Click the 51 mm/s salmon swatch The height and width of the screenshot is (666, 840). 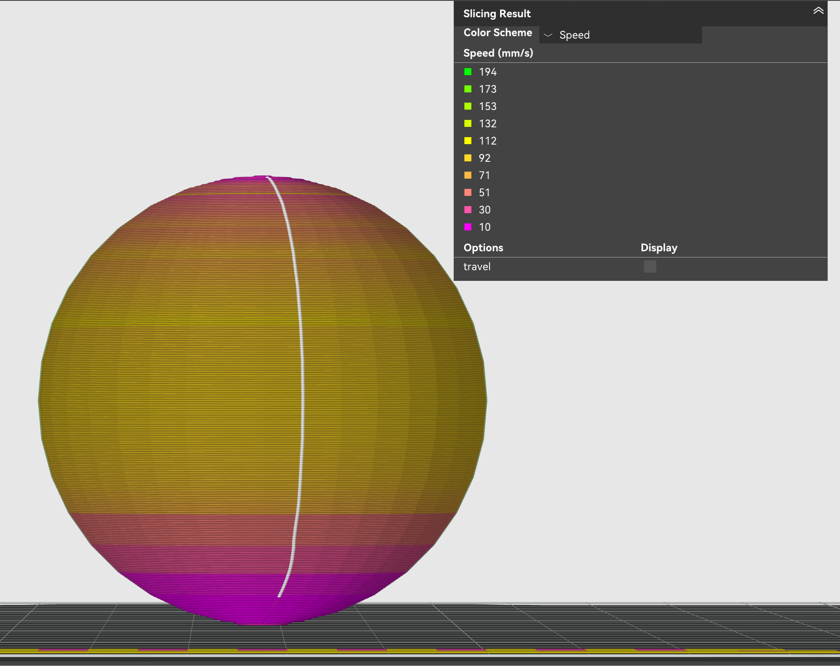point(468,193)
